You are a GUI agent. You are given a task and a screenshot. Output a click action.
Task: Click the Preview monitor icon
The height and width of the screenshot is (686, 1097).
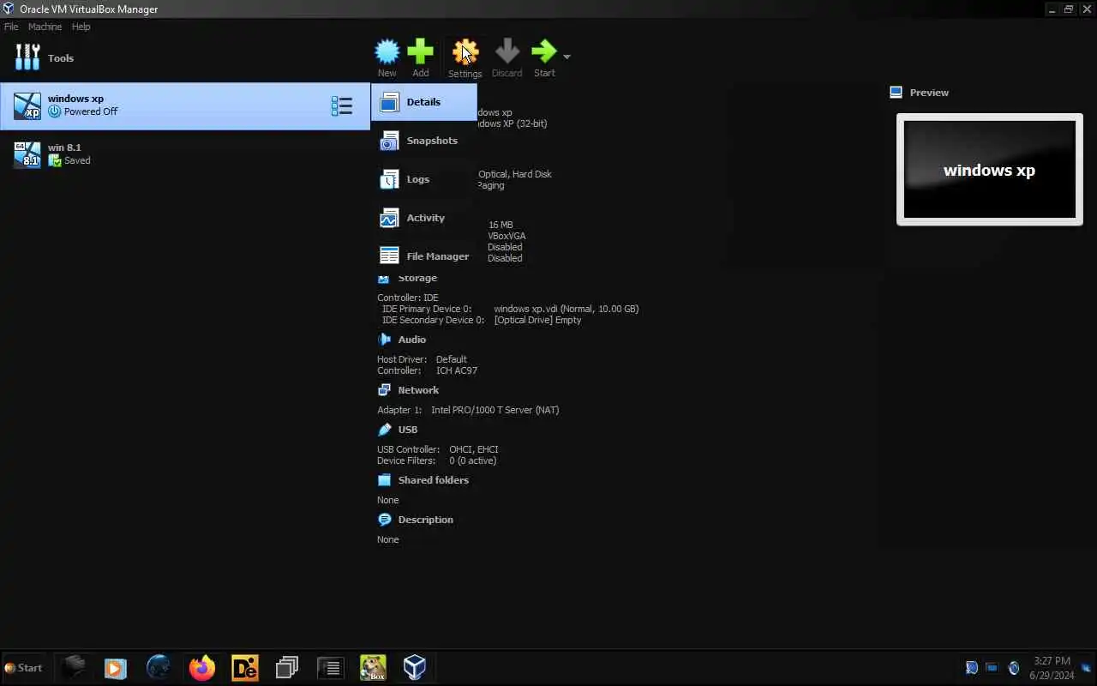coord(896,93)
